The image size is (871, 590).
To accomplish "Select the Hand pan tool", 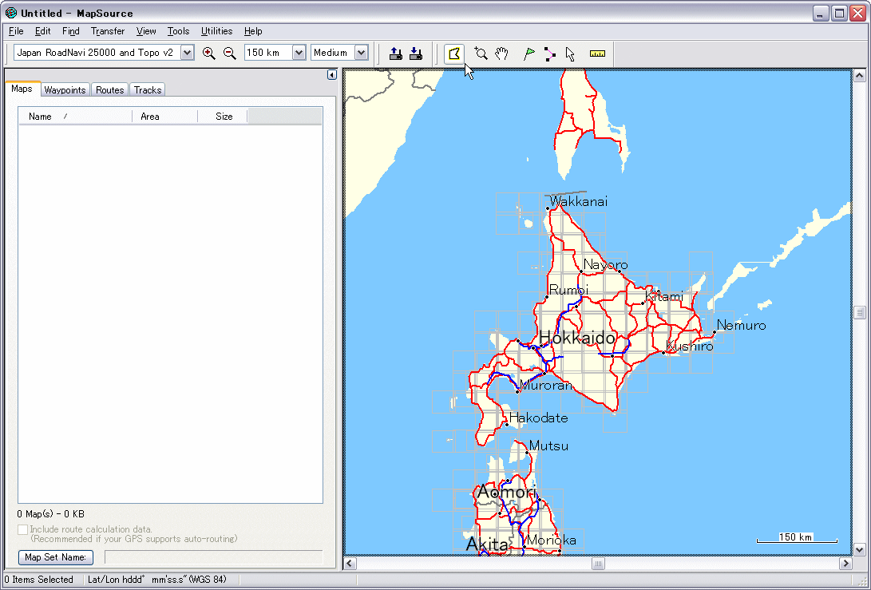I will [501, 53].
